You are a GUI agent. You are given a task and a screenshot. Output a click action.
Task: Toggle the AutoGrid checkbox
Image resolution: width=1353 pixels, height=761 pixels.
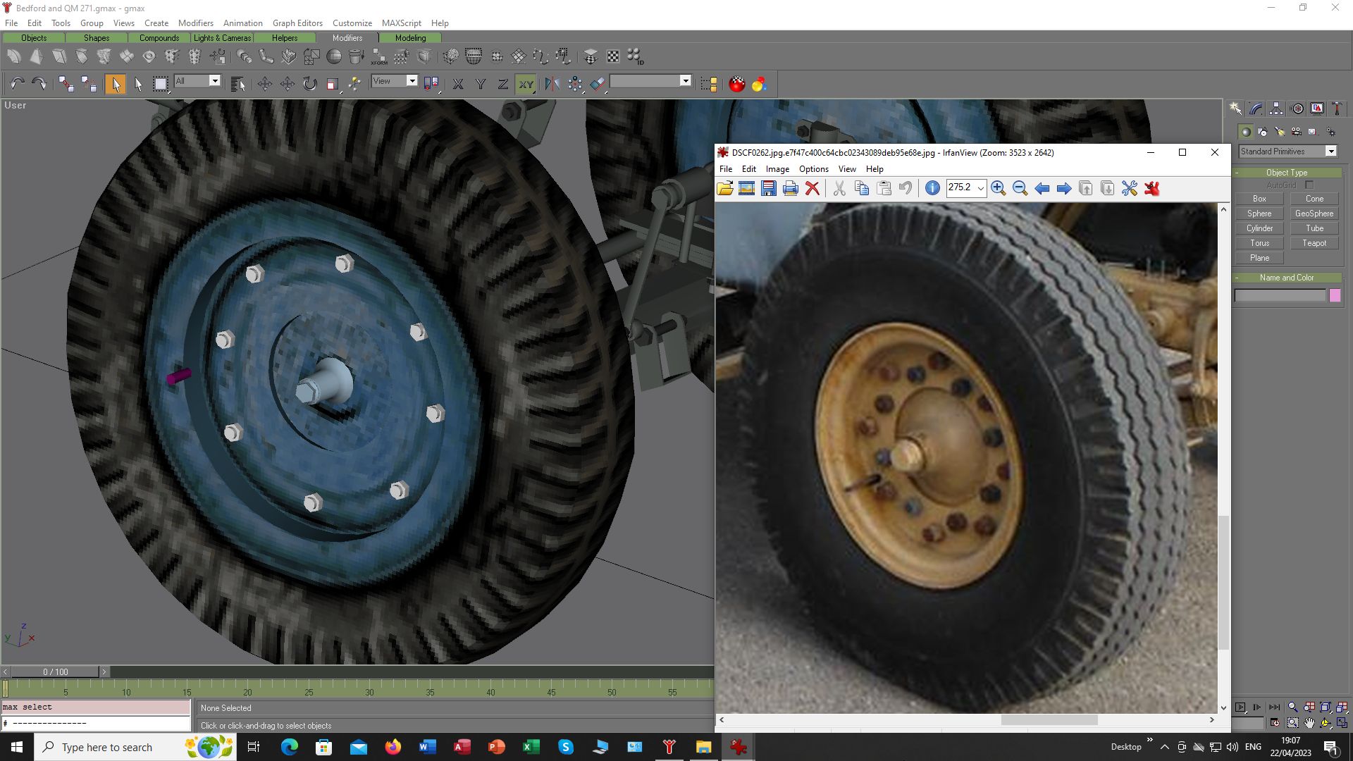(1309, 185)
